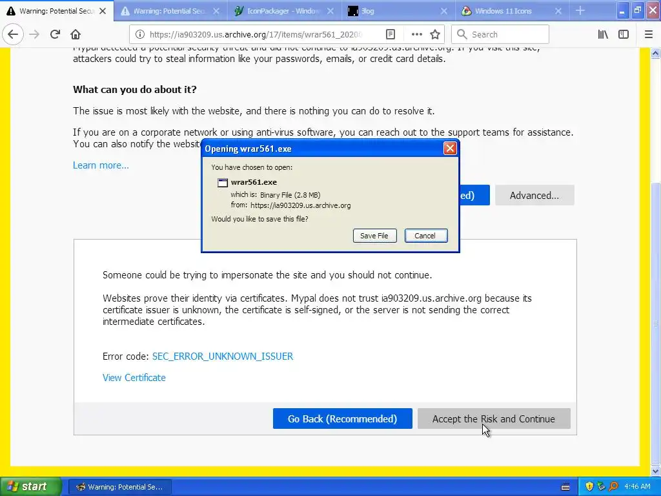Open the View Certificate link
The image size is (661, 496).
[x=134, y=377]
